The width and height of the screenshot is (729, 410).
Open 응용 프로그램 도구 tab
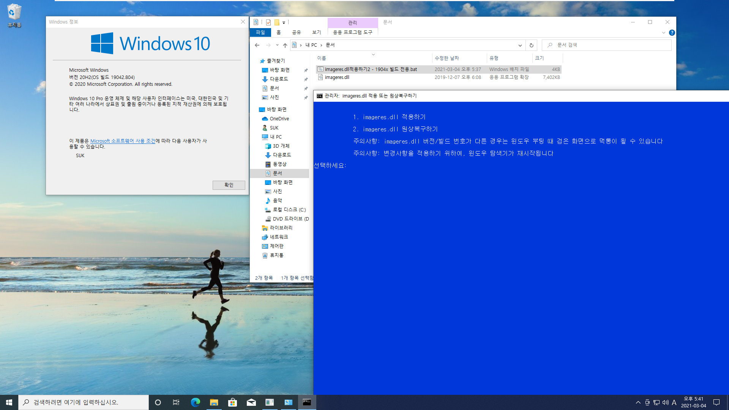point(352,32)
